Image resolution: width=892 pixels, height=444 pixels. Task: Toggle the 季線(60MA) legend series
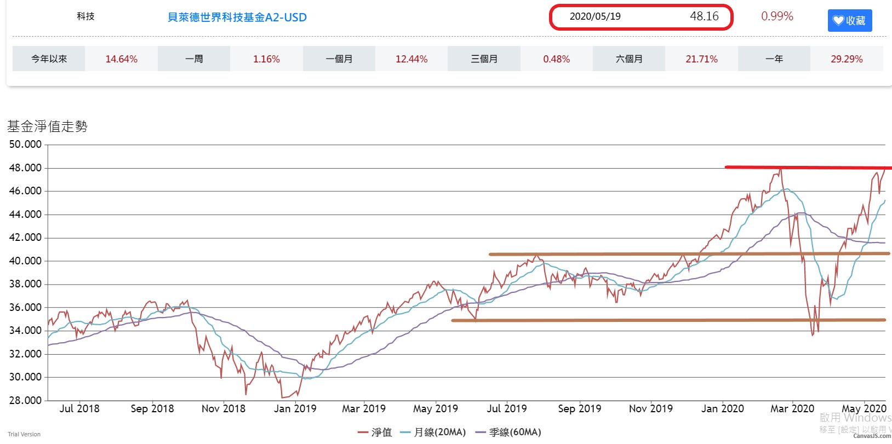click(x=508, y=433)
